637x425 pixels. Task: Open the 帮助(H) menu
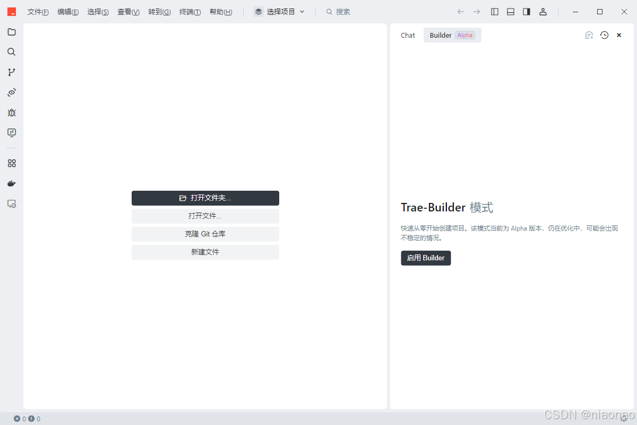coord(221,12)
